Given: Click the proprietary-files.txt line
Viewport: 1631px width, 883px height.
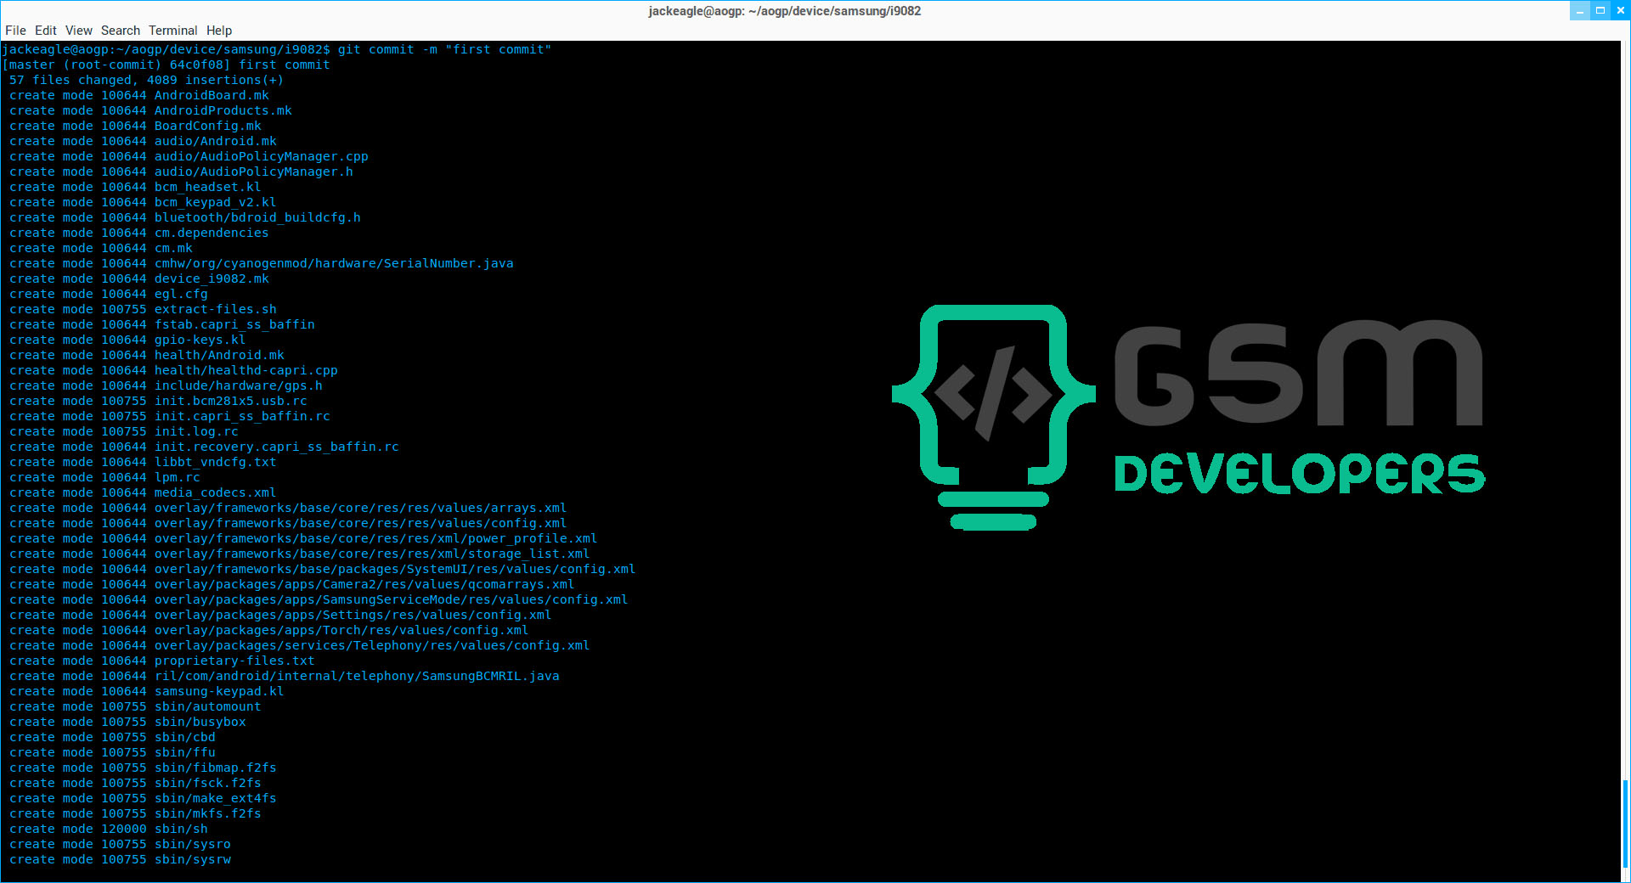Looking at the screenshot, I should [x=162, y=661].
